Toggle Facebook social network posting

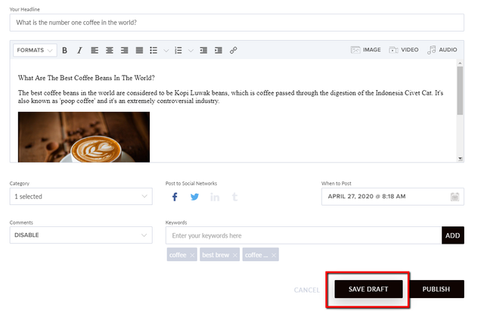click(175, 197)
